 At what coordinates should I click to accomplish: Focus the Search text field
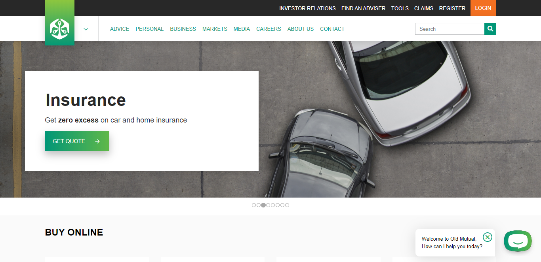(x=450, y=29)
